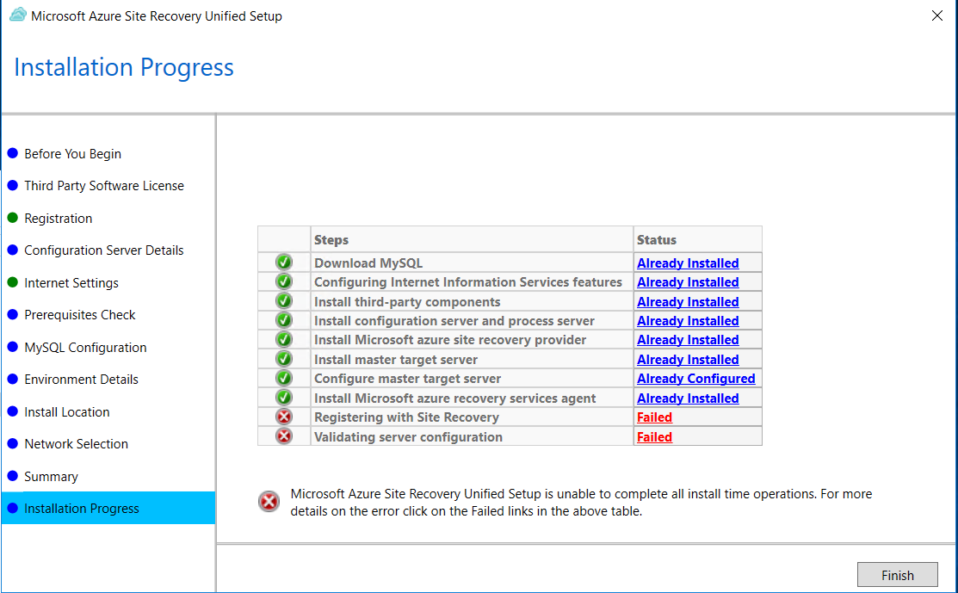Click green check beside recovery services agent step
The image size is (958, 593).
click(x=284, y=398)
